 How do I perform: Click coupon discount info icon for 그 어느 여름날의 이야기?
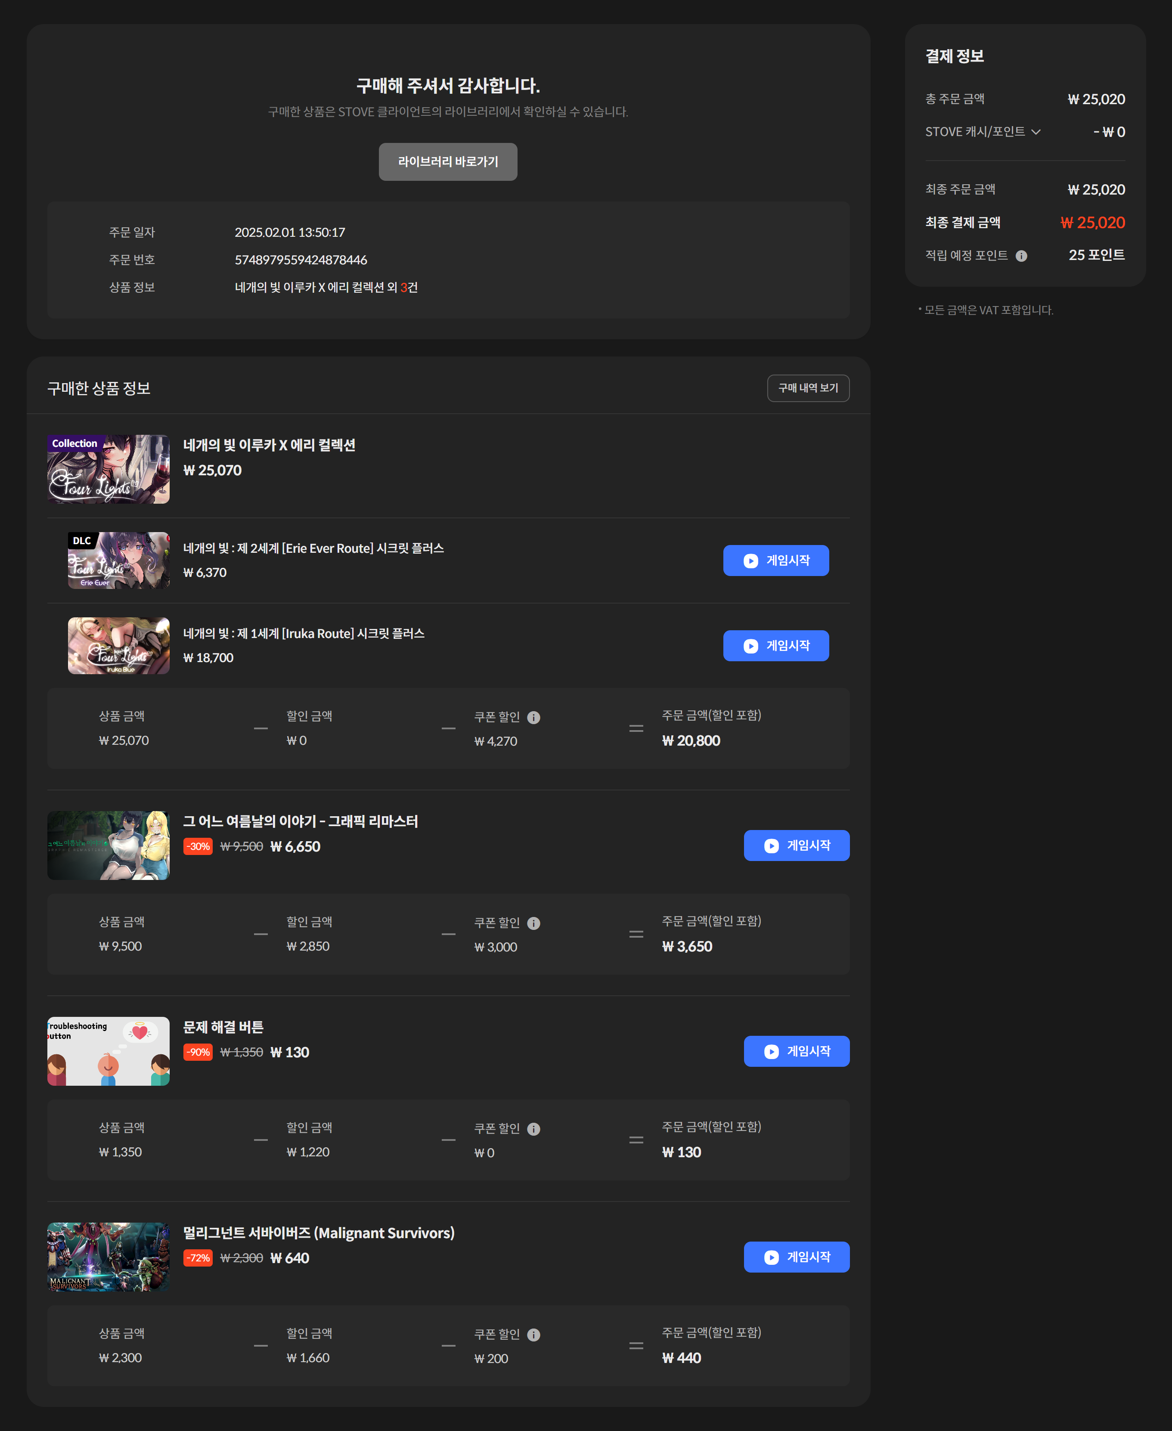[533, 923]
